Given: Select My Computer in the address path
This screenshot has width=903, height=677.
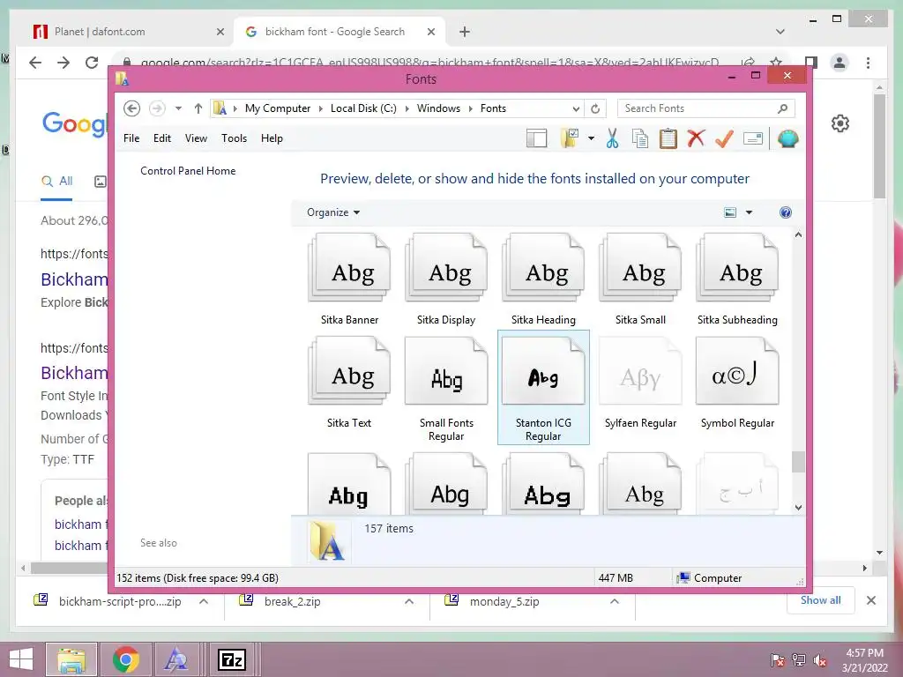Looking at the screenshot, I should coord(277,108).
